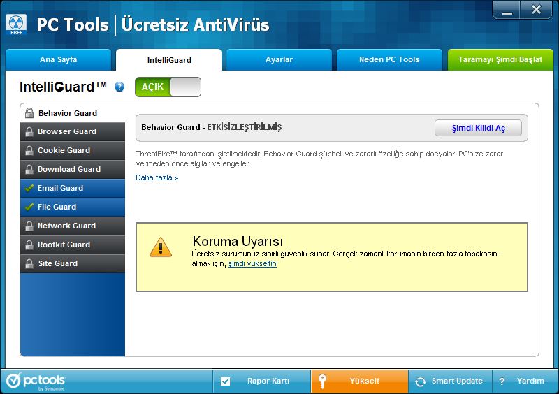Toggle the IntelliGuard AÇIK switch
Image resolution: width=559 pixels, height=394 pixels.
(168, 87)
